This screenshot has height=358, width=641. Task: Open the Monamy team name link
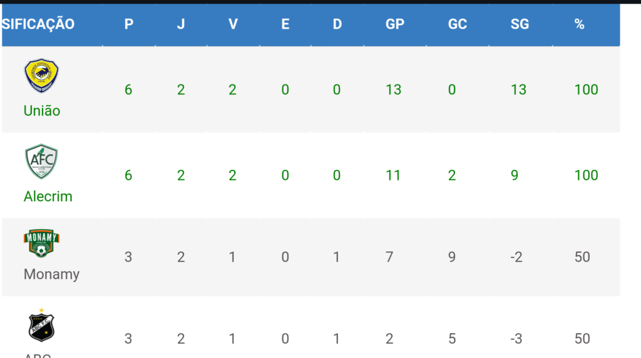51,274
